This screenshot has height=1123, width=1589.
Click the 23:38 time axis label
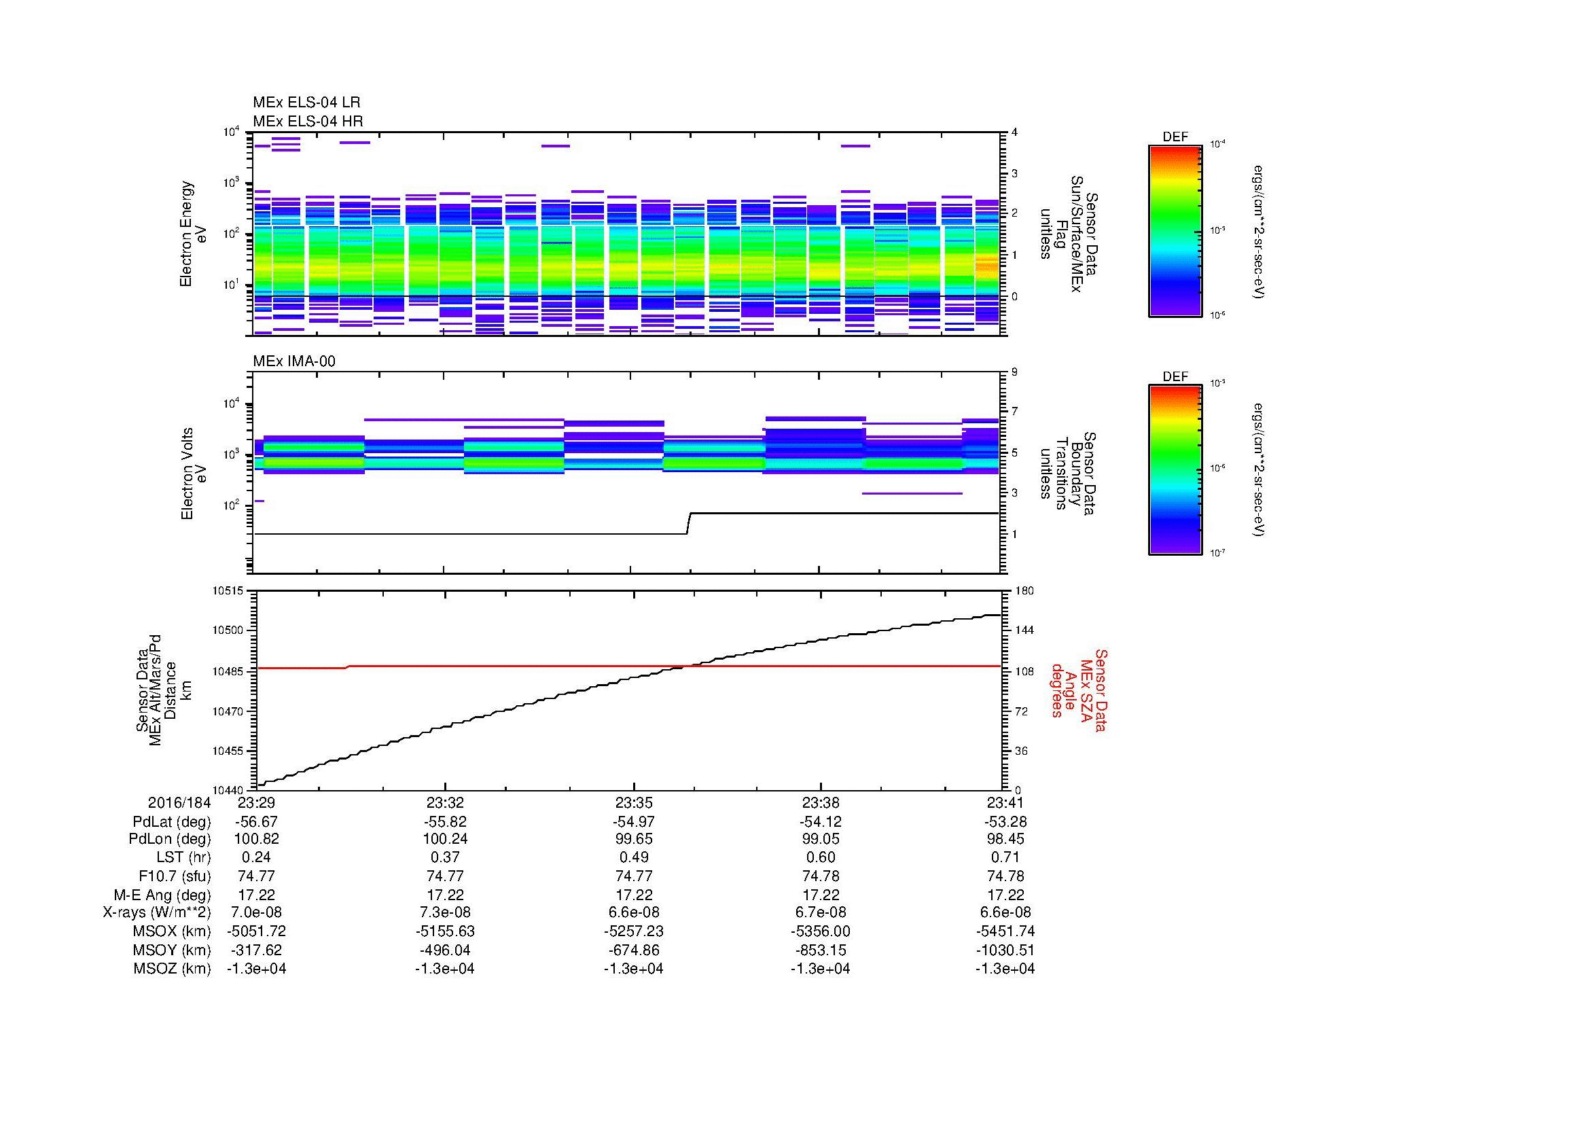820,803
